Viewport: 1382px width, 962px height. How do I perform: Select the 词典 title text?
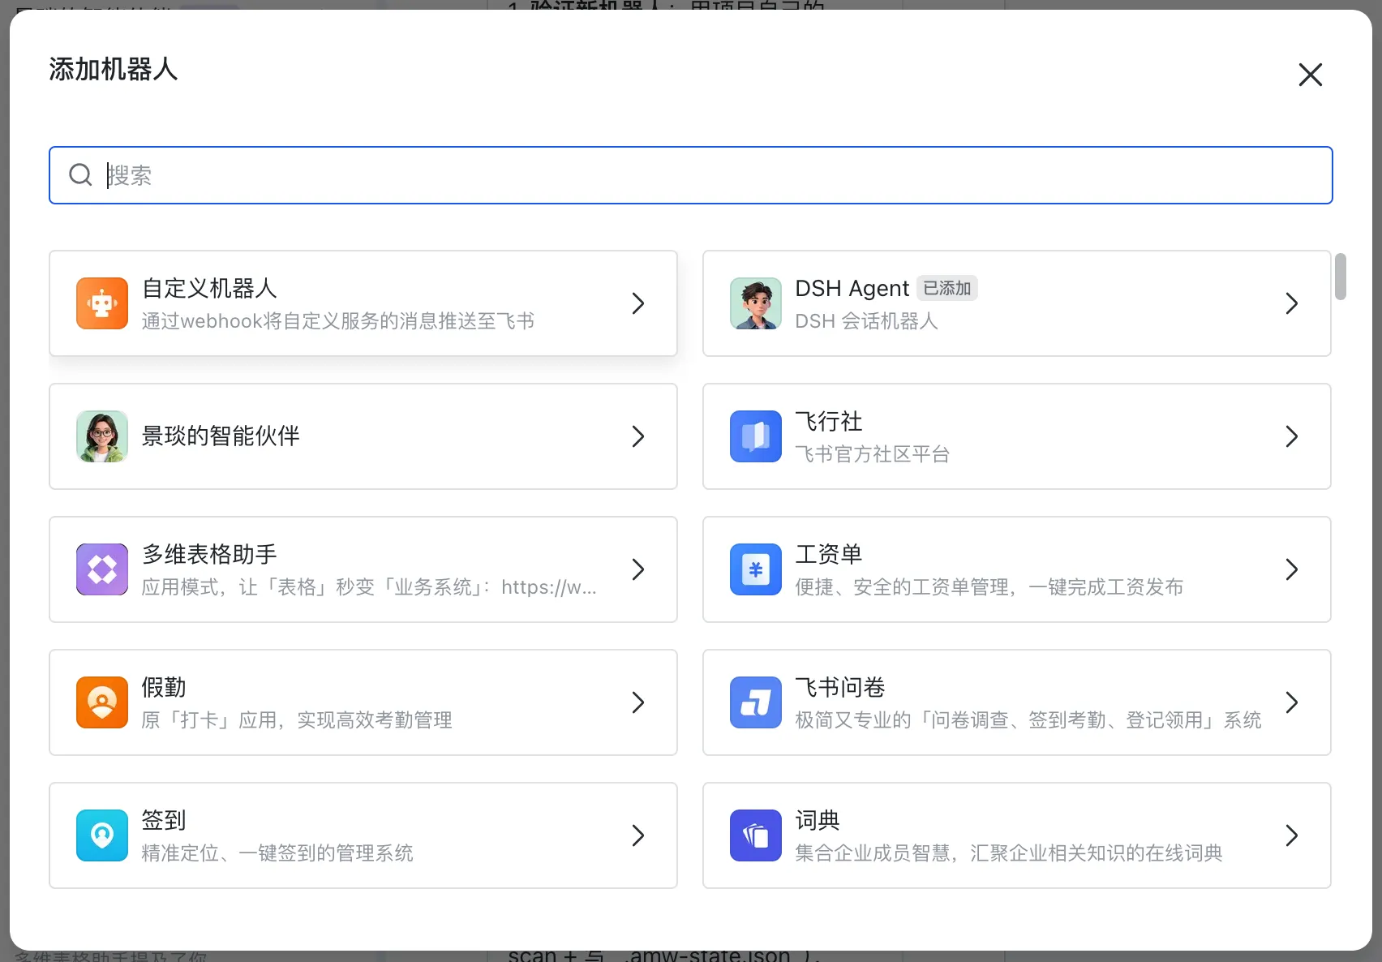point(818,820)
